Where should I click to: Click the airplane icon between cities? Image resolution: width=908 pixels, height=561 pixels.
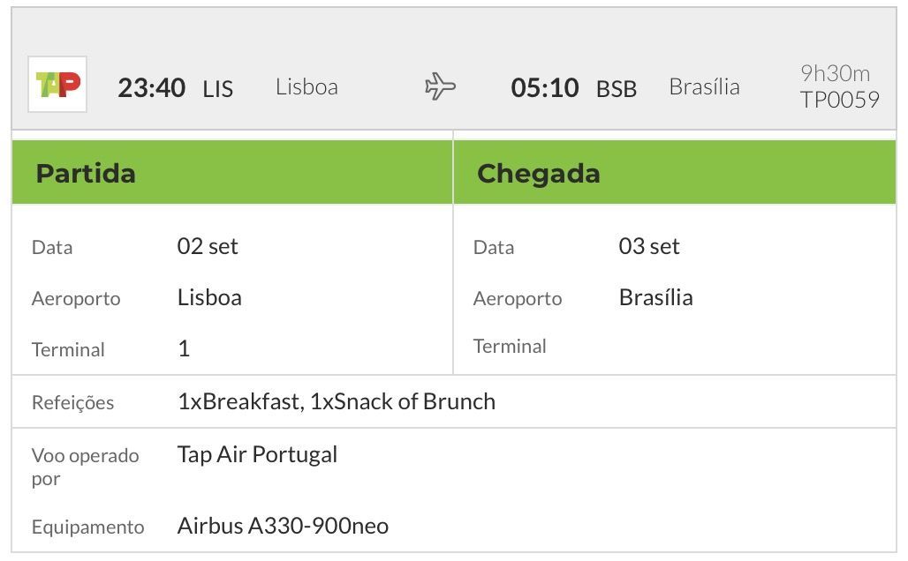pyautogui.click(x=440, y=86)
